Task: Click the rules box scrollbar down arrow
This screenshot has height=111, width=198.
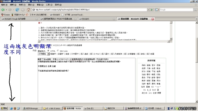Action: pos(171,39)
